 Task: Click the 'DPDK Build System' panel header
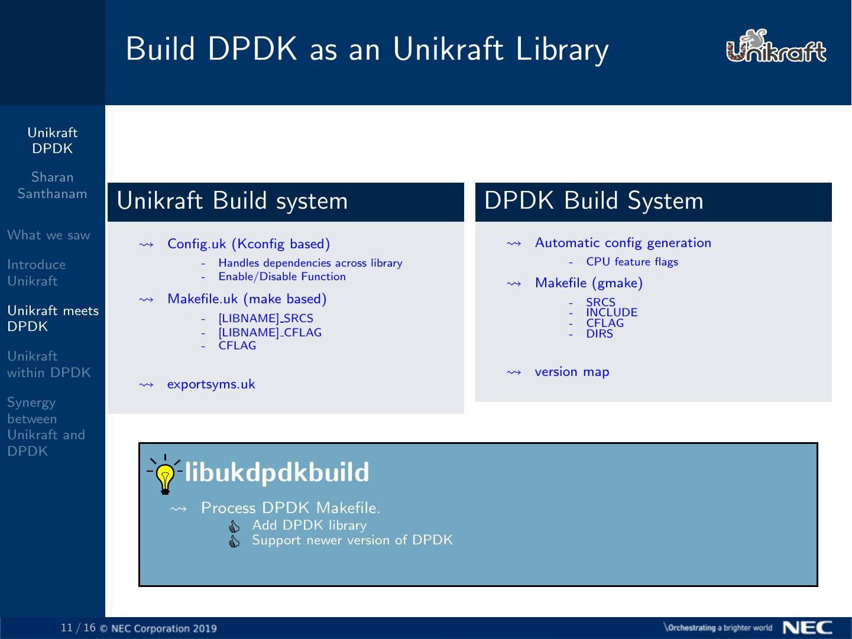pos(594,201)
